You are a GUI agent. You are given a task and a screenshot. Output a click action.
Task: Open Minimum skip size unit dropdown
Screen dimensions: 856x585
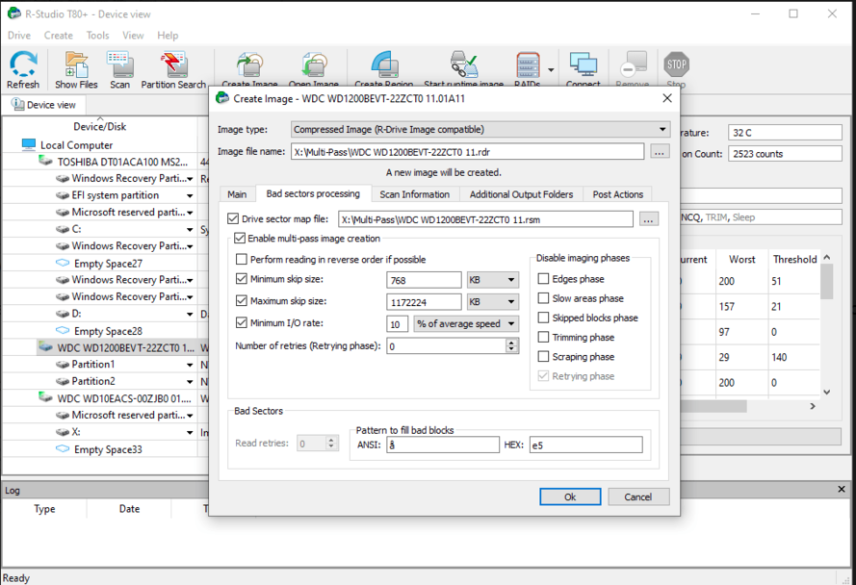(x=492, y=280)
